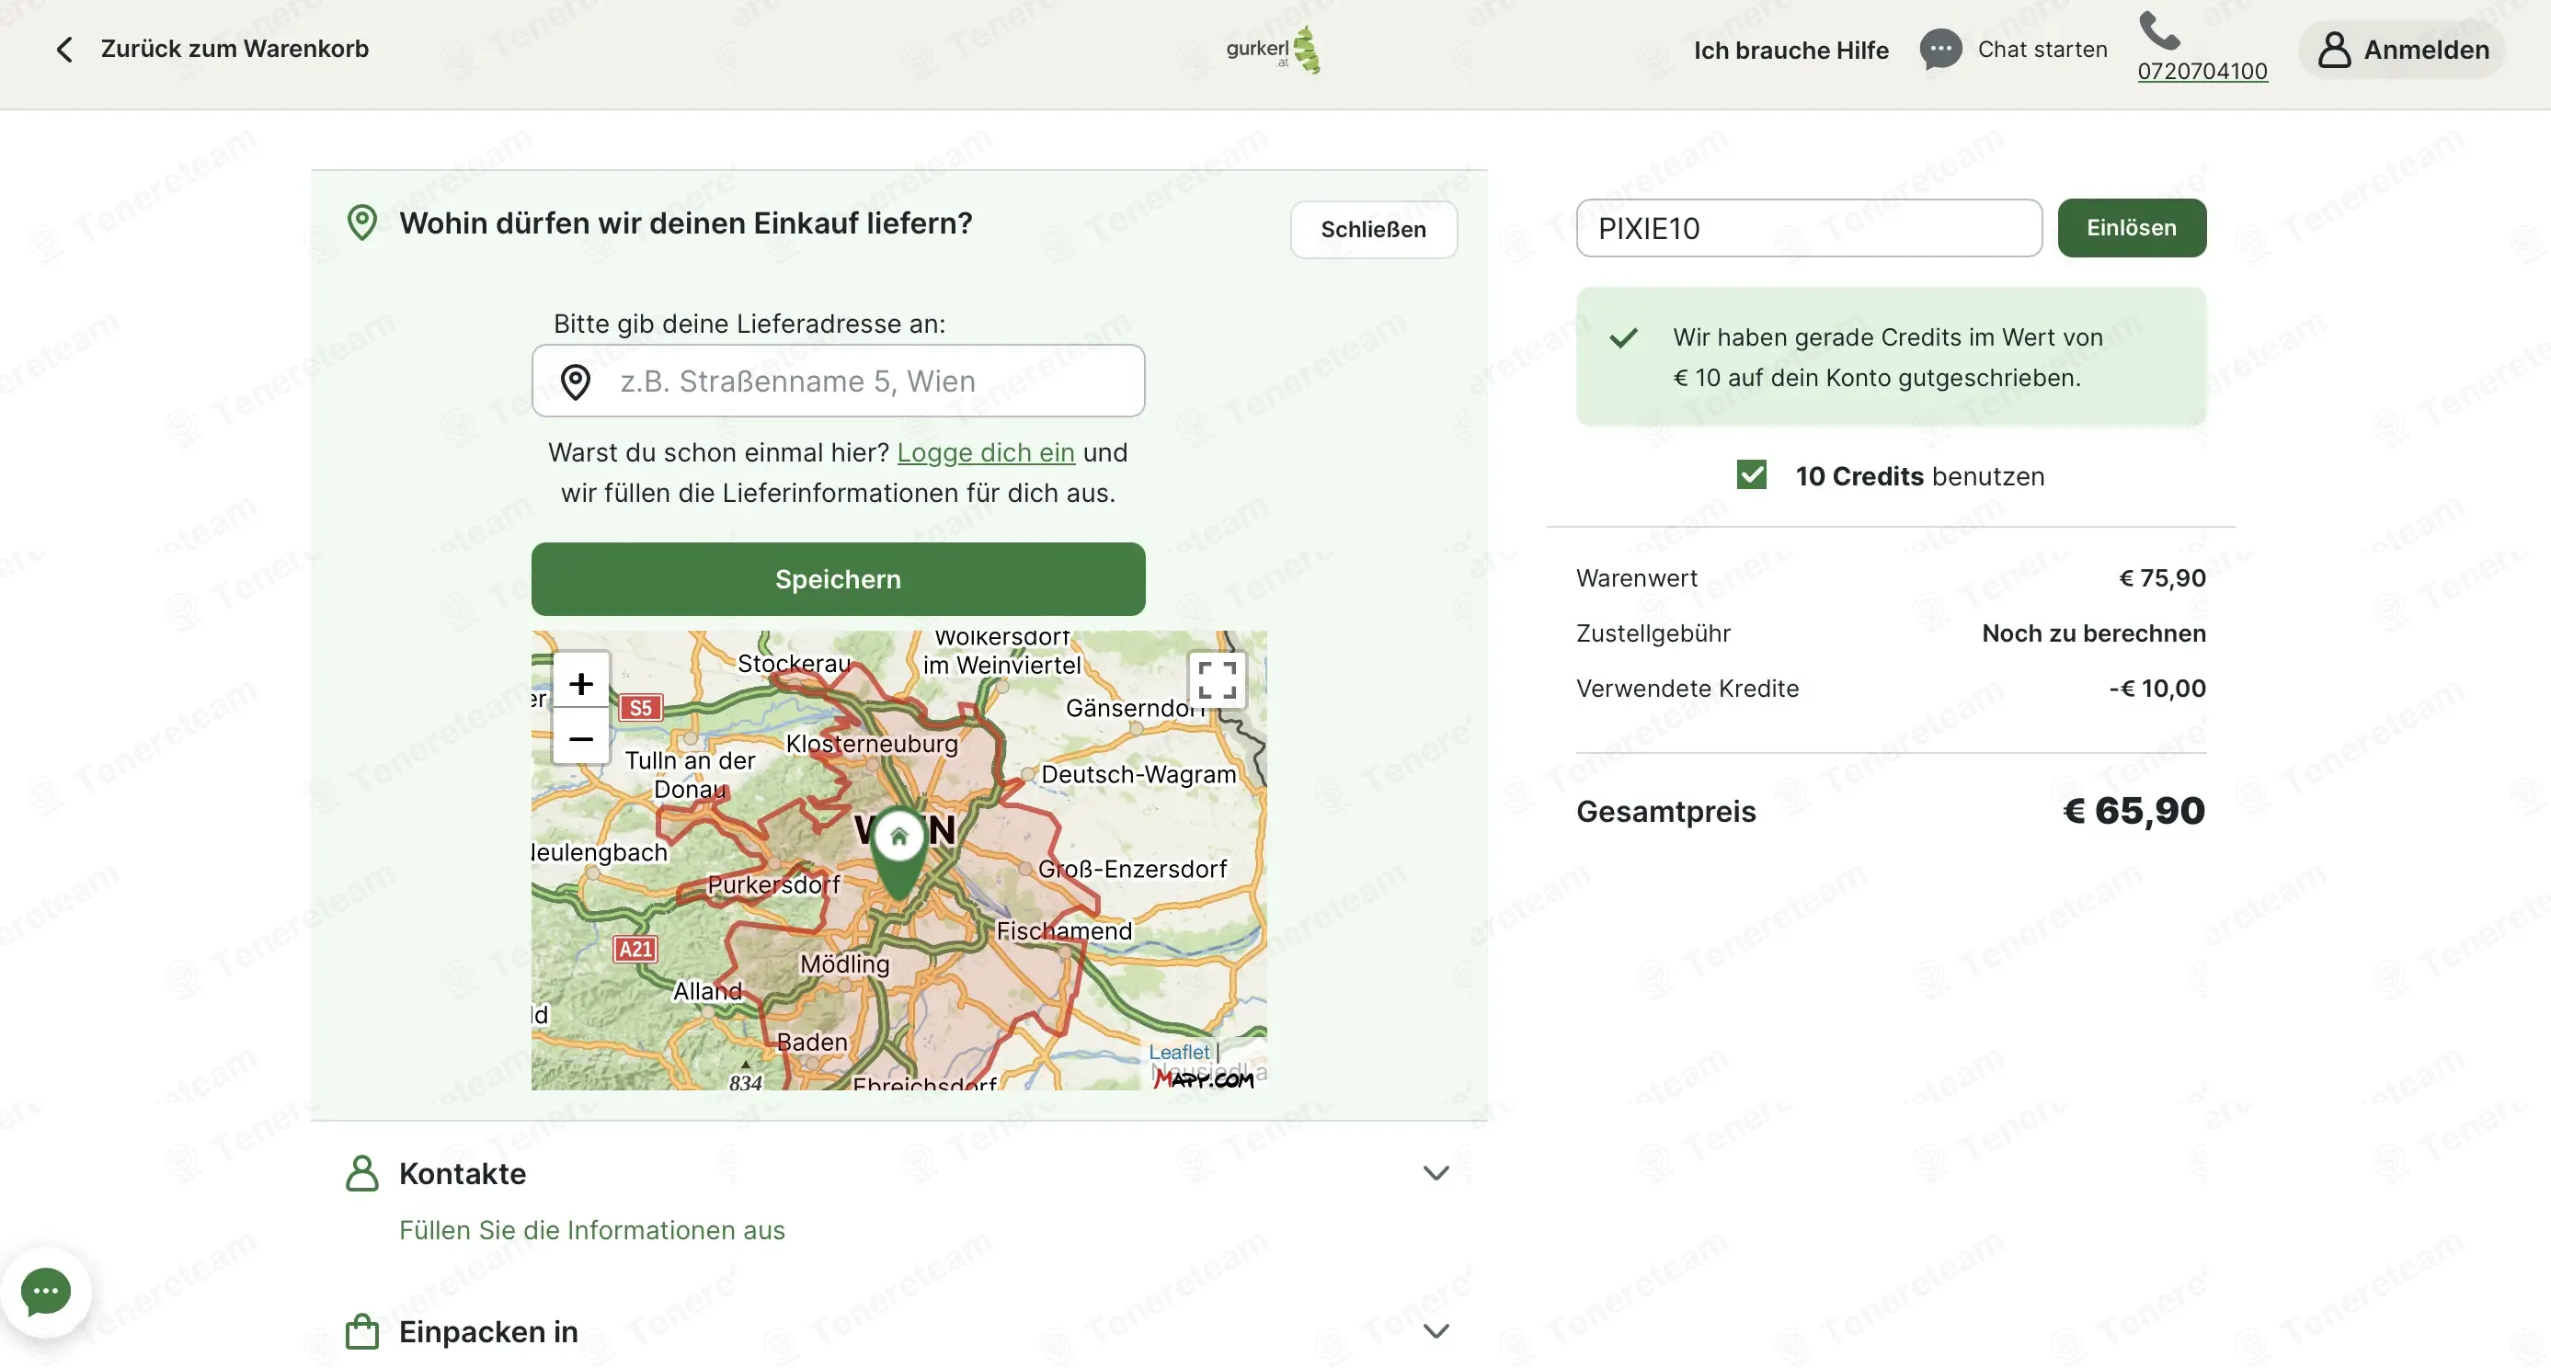Image resolution: width=2551 pixels, height=1368 pixels.
Task: Click the S5 road sign on map
Action: click(640, 708)
